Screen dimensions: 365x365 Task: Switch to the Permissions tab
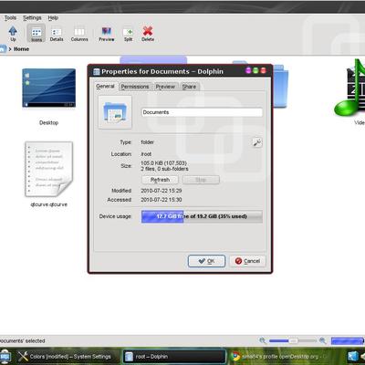pos(135,87)
